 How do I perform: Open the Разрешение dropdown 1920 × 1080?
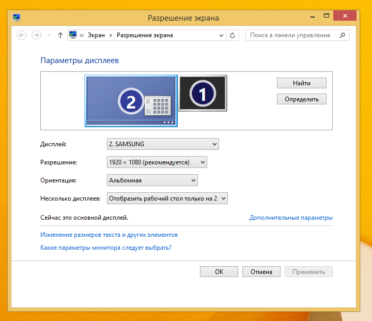tap(157, 162)
